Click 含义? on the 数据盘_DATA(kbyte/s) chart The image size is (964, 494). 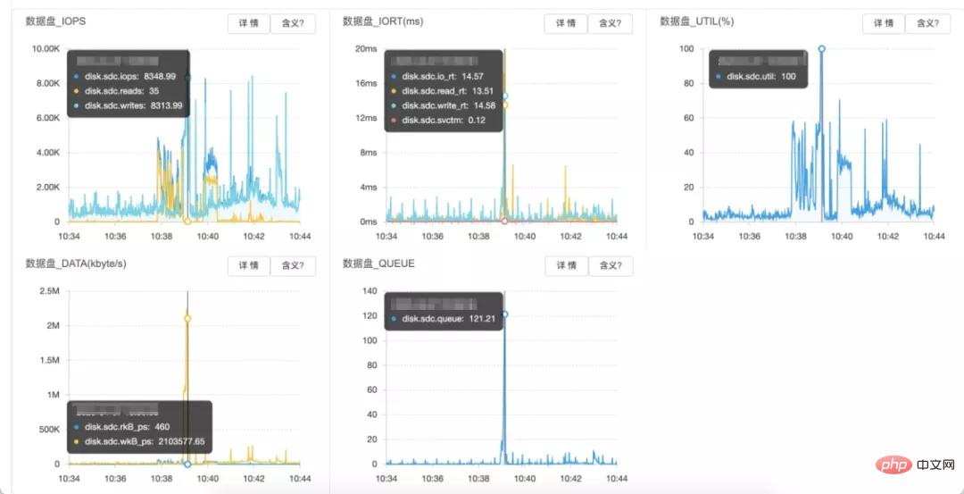(x=293, y=265)
